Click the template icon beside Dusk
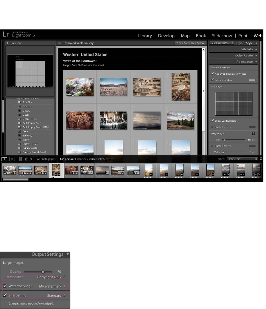Screen dimensions: 266x309 [x=19, y=131]
